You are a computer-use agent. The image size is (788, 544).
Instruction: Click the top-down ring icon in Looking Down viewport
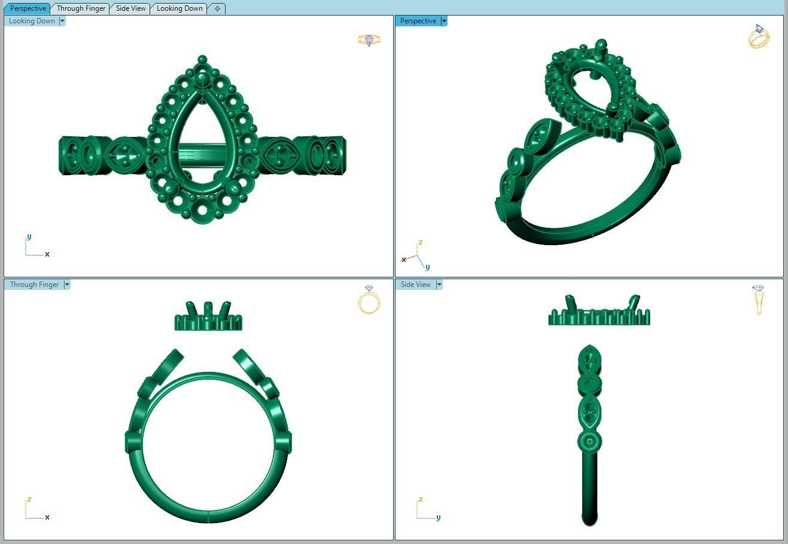pyautogui.click(x=369, y=40)
